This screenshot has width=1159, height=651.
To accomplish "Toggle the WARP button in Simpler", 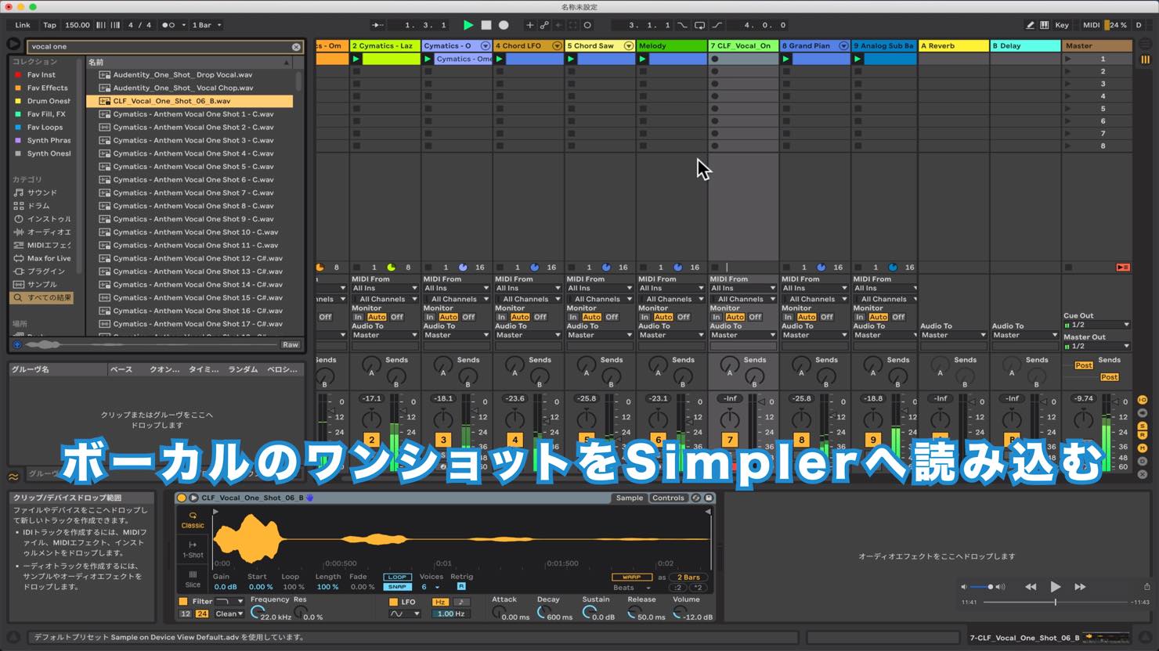I will tap(631, 577).
